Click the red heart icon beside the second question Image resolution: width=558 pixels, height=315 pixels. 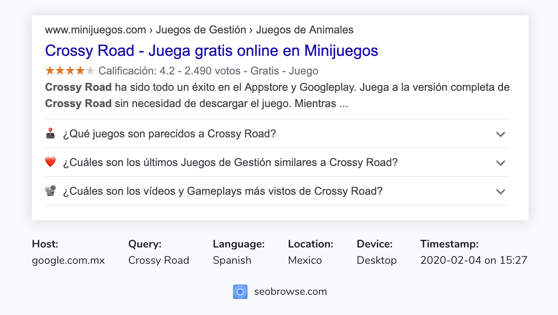tap(51, 162)
